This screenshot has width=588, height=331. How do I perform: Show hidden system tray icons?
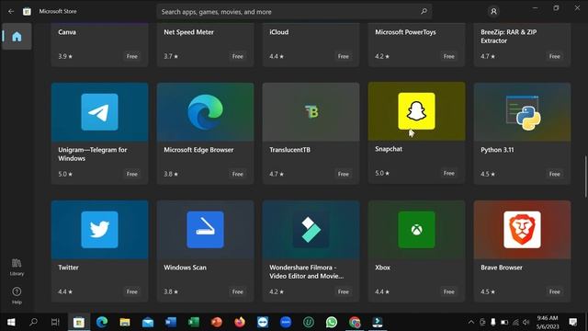tap(471, 322)
